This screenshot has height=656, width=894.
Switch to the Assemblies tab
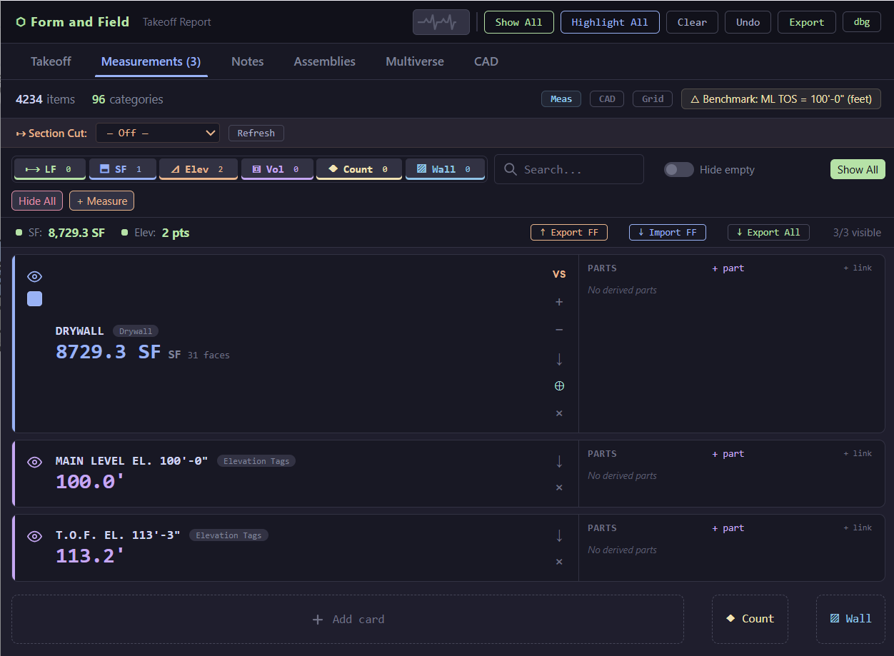point(324,61)
